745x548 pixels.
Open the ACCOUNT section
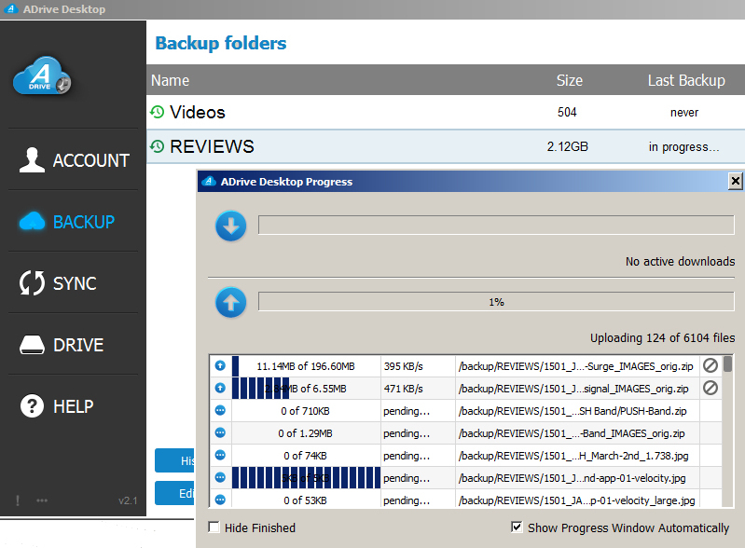pos(74,160)
